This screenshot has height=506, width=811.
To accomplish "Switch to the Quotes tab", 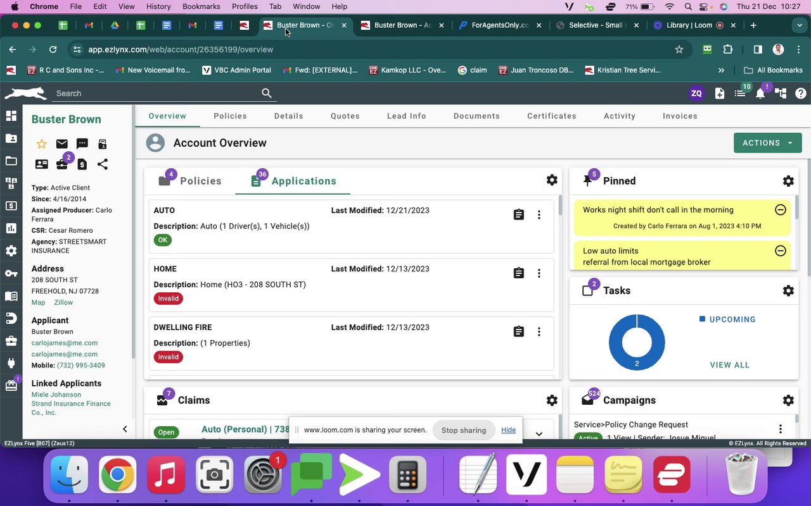I will 345,116.
